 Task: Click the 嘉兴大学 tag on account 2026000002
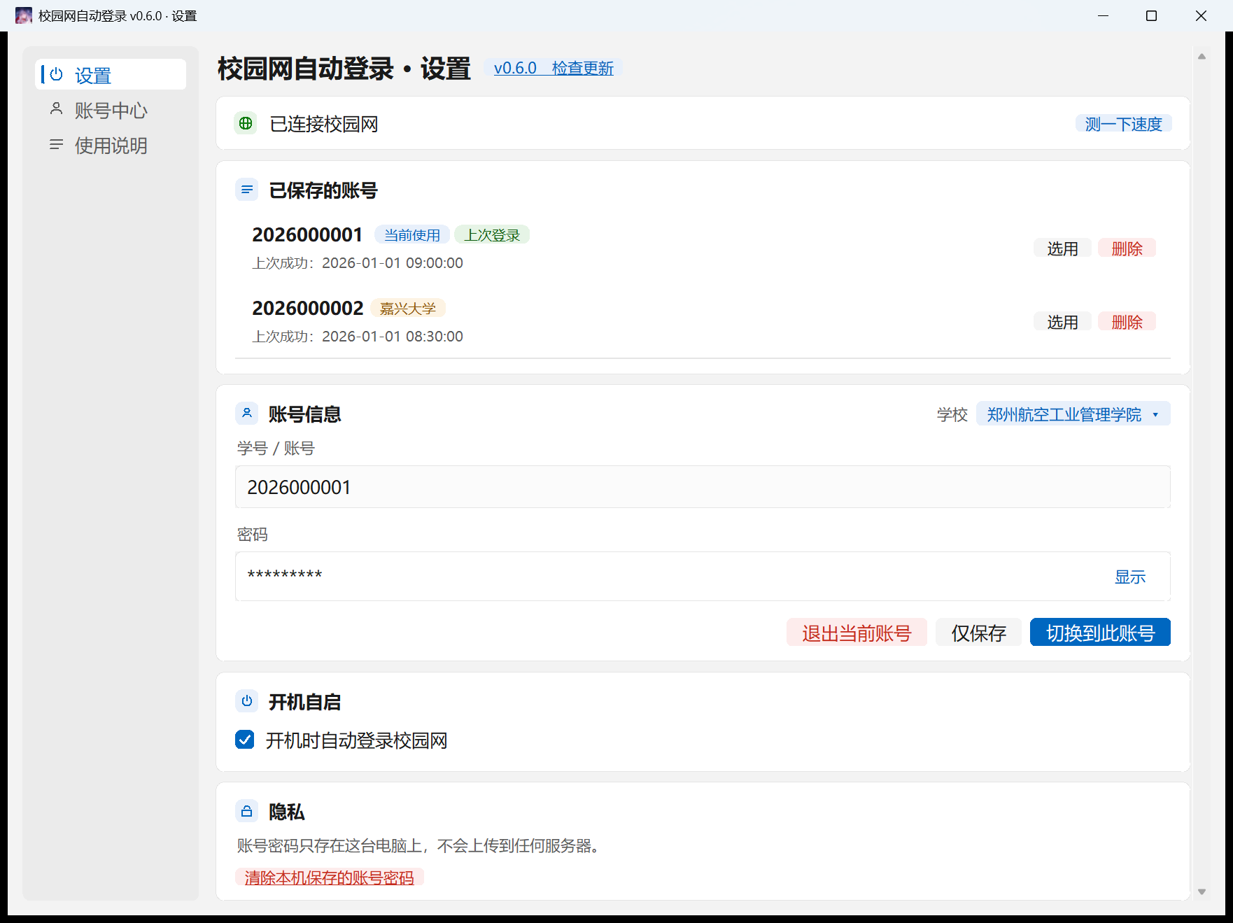point(408,309)
